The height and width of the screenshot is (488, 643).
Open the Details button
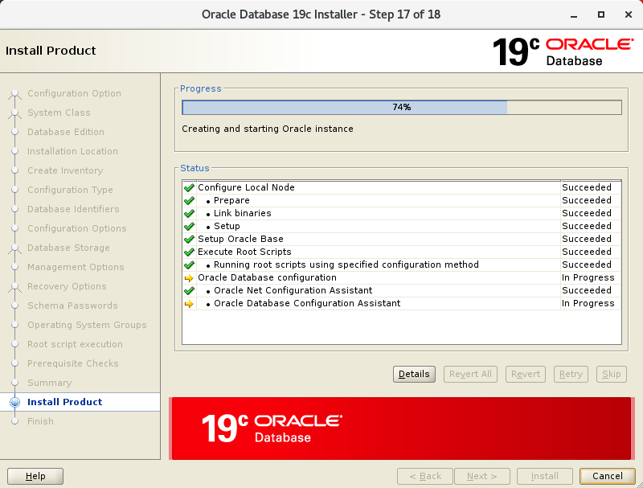pos(414,374)
